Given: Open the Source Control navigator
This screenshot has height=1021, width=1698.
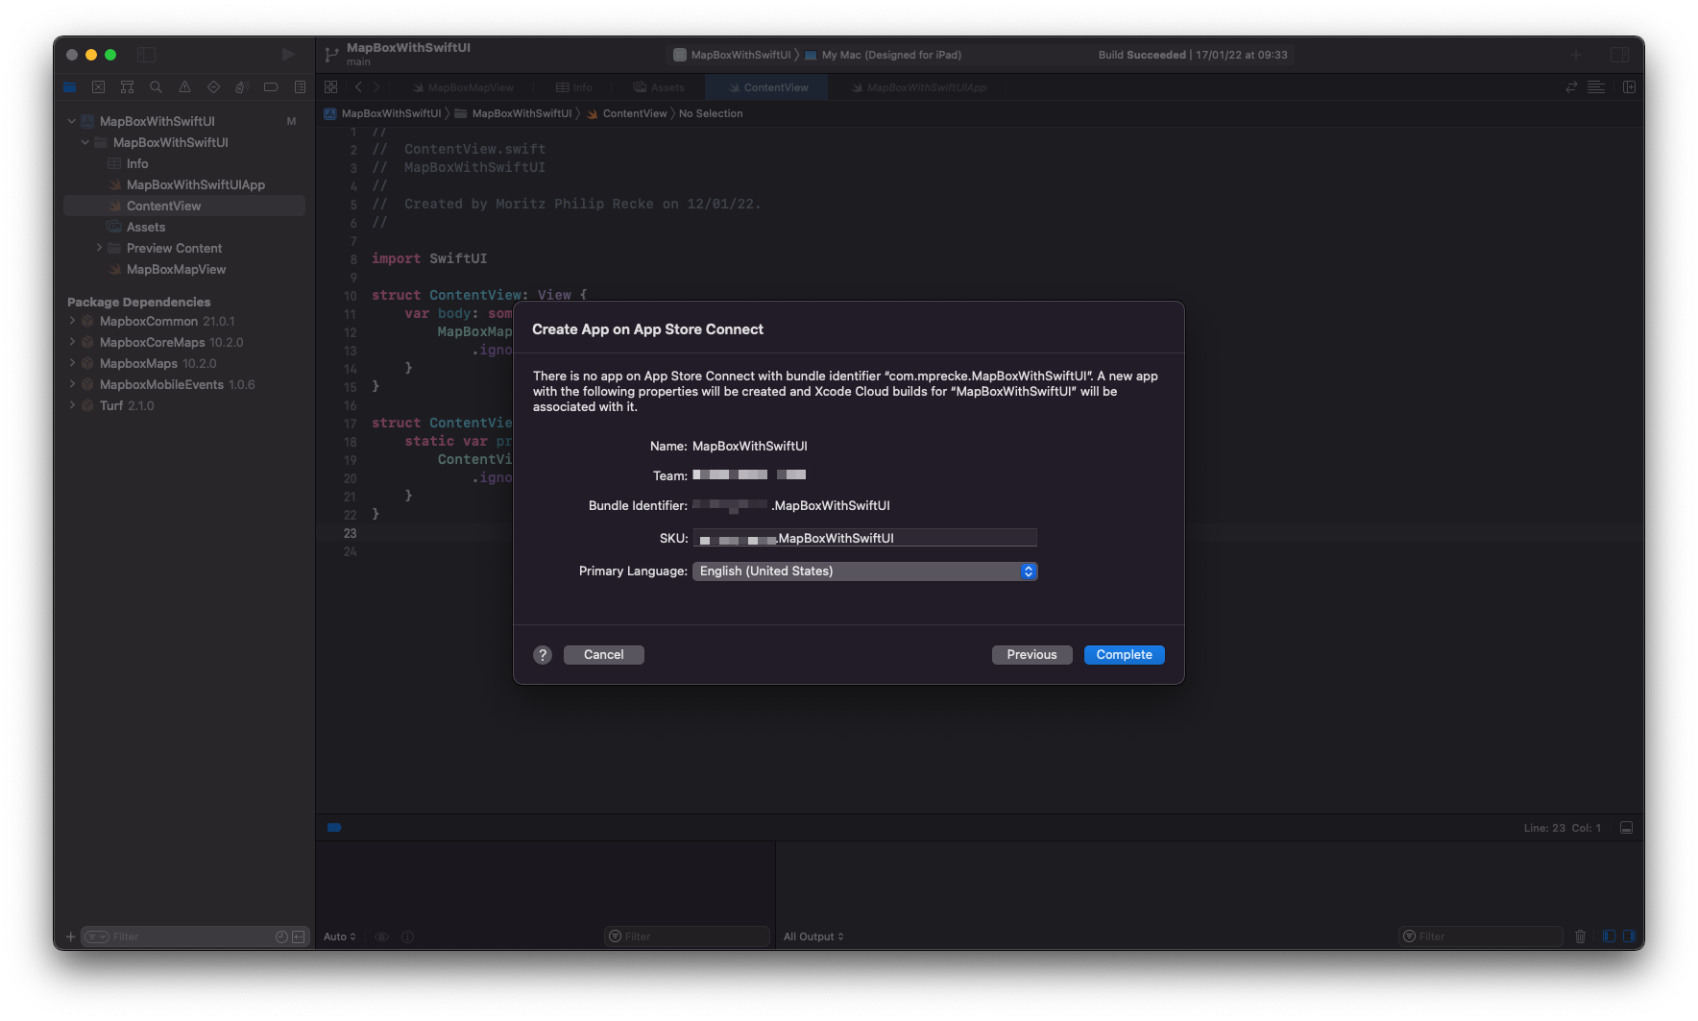Looking at the screenshot, I should pos(98,87).
